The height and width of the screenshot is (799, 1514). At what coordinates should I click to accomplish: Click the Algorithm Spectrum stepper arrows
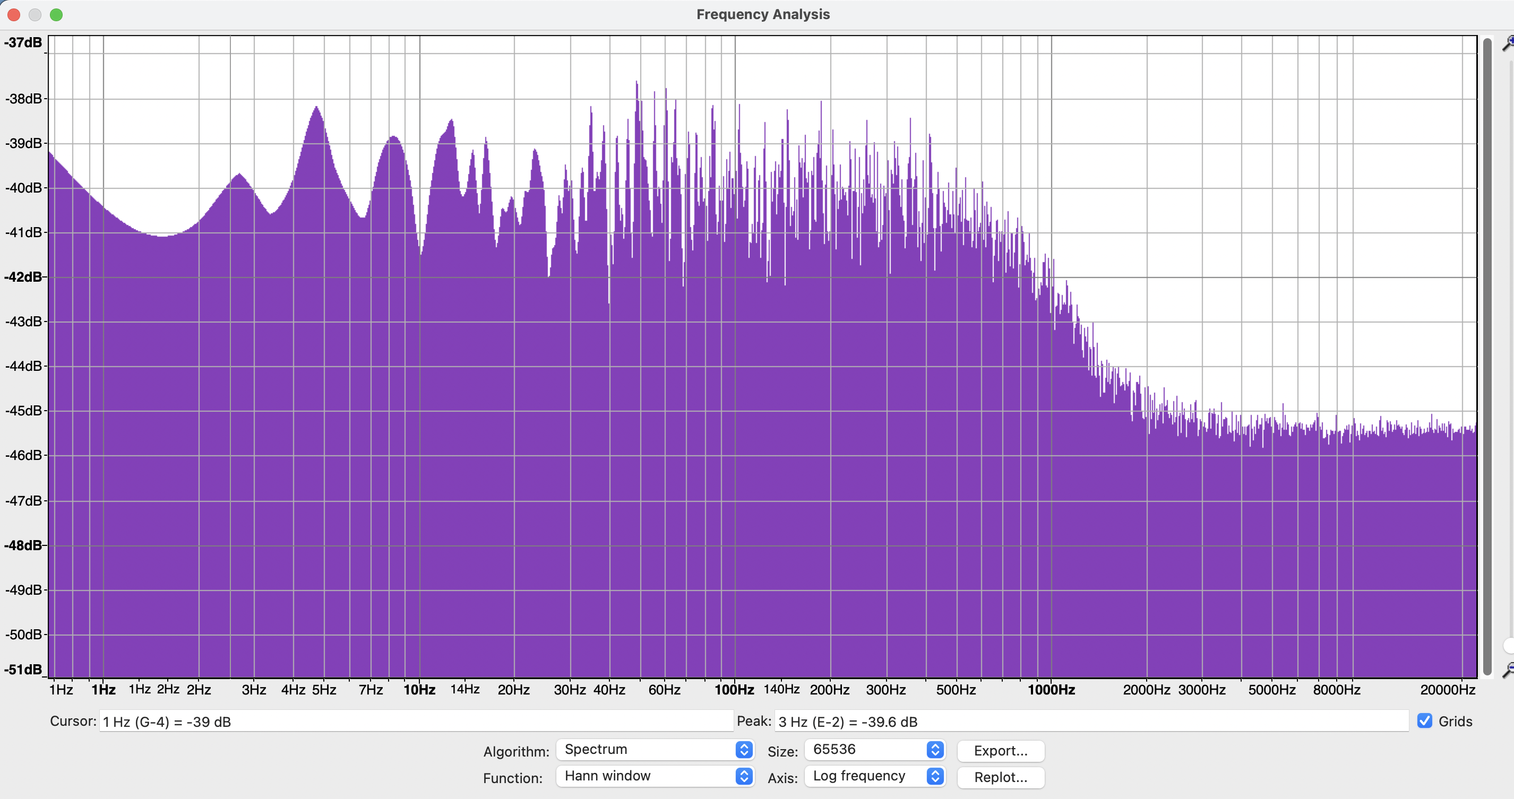pyautogui.click(x=744, y=750)
